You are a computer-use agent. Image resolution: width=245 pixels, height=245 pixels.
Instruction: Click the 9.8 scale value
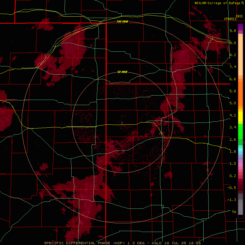coord(233,31)
